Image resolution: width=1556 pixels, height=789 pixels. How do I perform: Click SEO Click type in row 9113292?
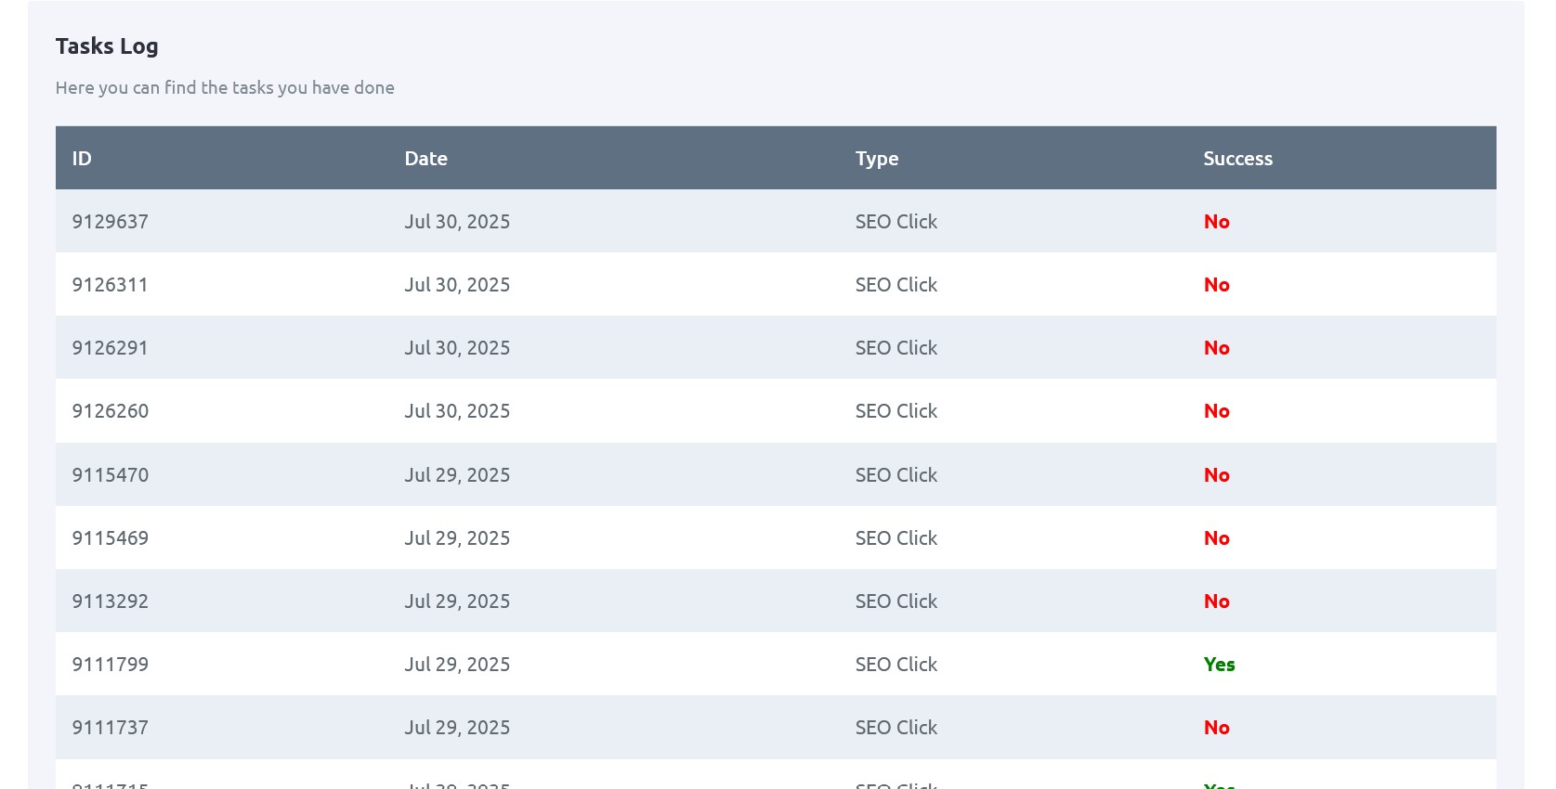click(x=896, y=601)
